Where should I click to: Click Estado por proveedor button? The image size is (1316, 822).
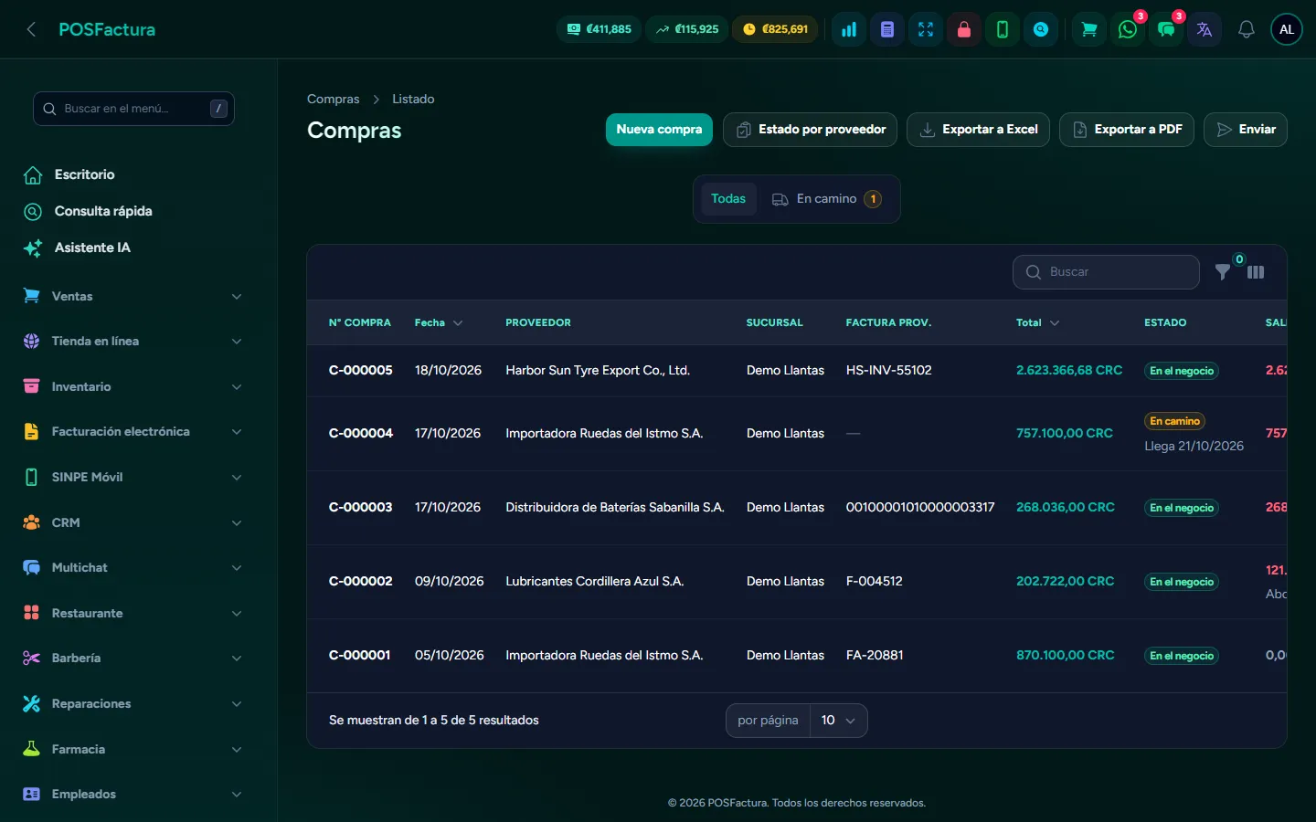810,130
